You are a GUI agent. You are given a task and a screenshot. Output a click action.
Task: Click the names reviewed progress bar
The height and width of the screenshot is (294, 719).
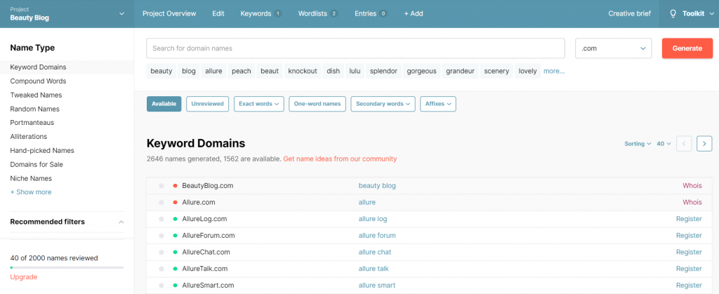[67, 267]
